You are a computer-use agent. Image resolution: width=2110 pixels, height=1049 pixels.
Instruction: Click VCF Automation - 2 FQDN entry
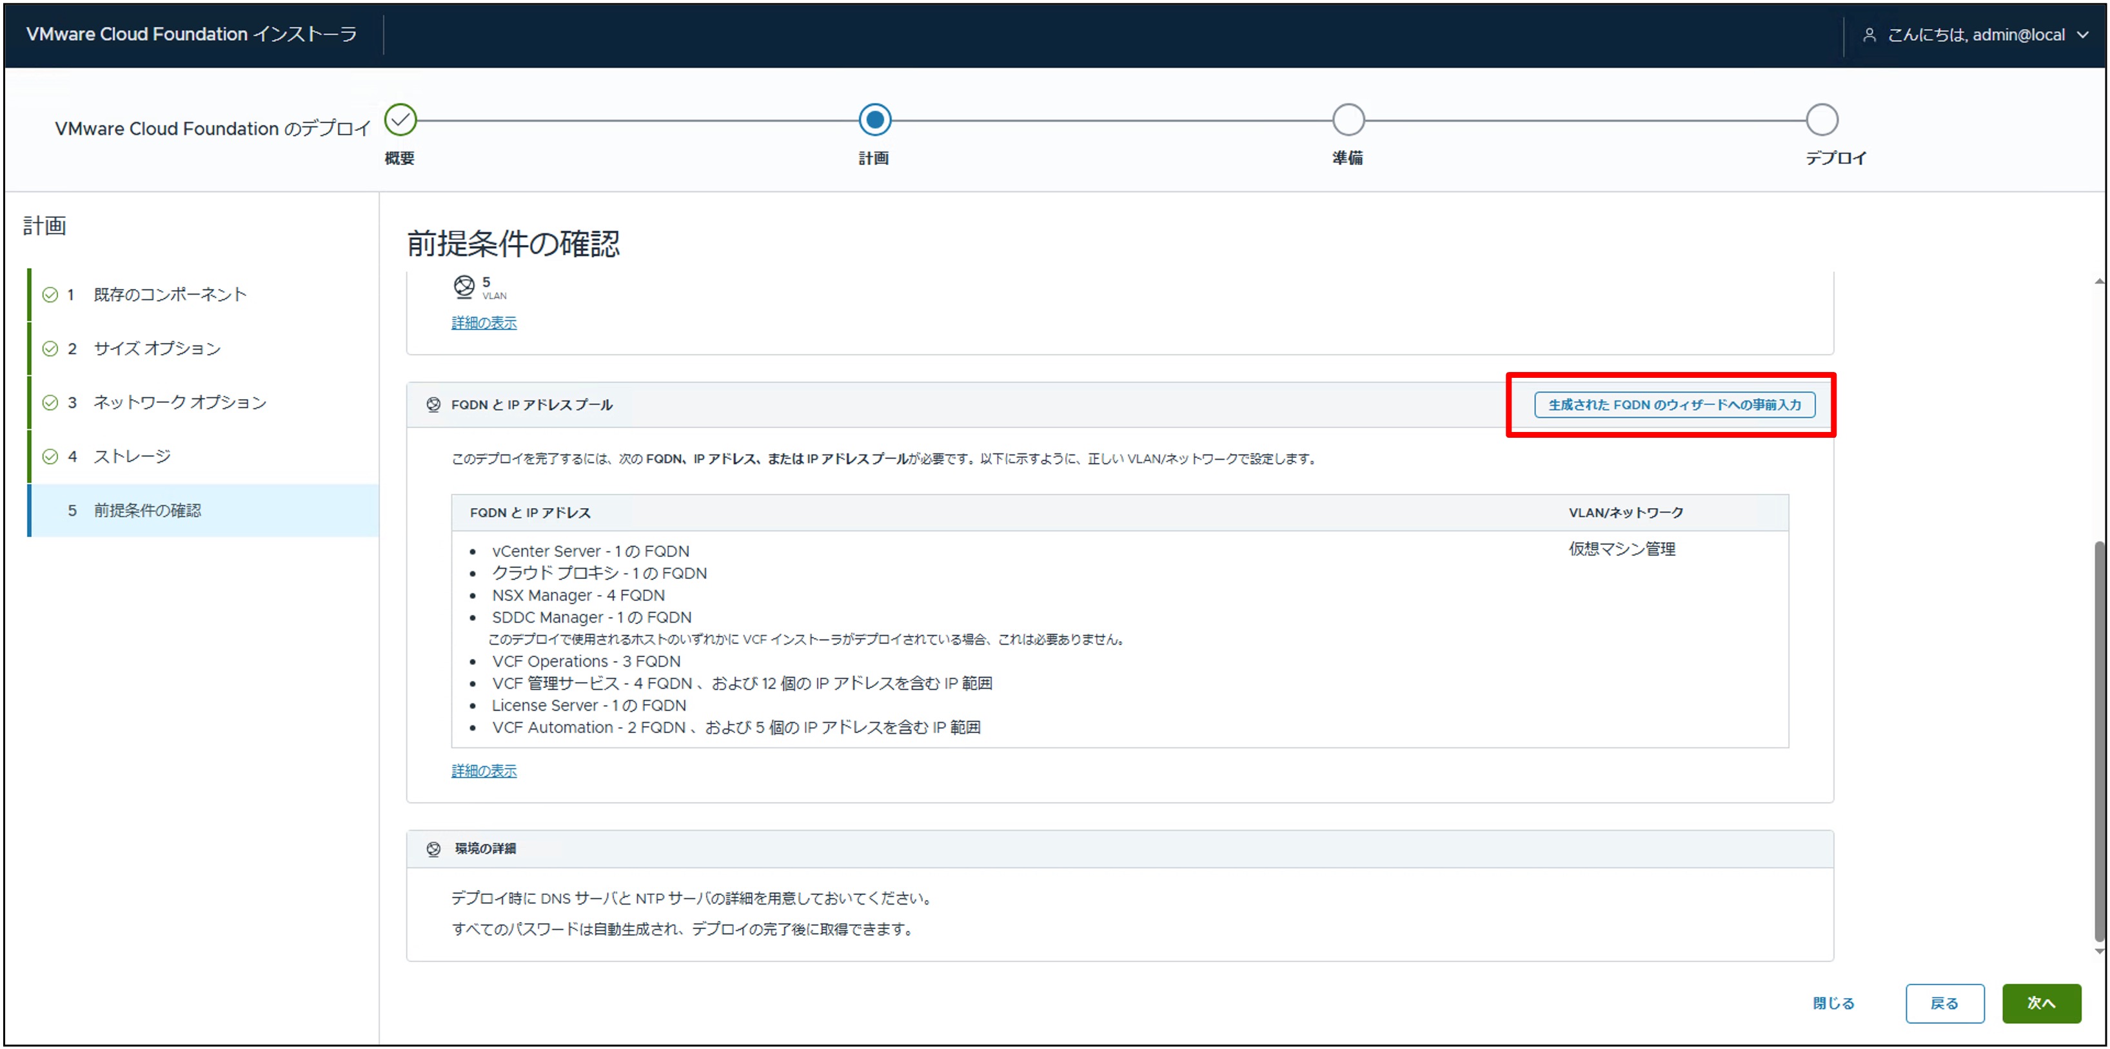736,728
